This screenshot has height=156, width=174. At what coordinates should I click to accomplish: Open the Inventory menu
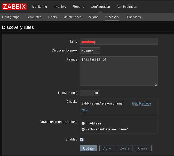coord(60,7)
